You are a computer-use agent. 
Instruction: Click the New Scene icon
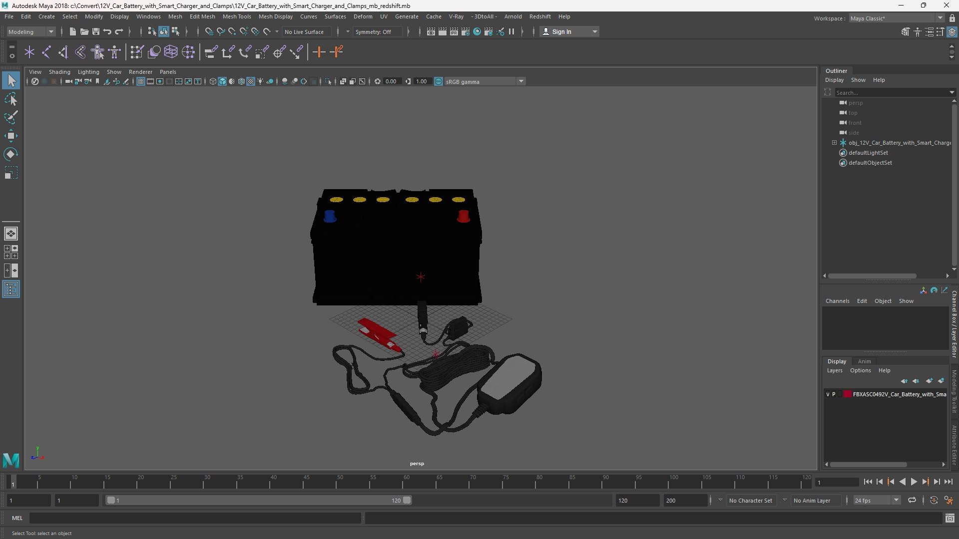[72, 31]
